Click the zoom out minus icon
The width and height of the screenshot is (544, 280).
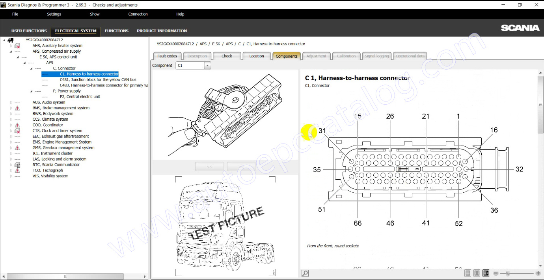pyautogui.click(x=496, y=273)
